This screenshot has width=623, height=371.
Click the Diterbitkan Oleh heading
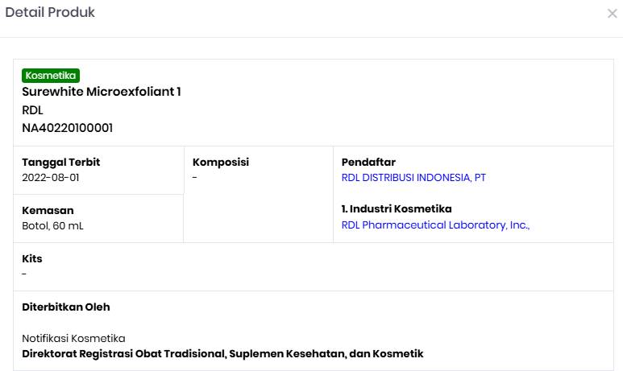click(66, 307)
